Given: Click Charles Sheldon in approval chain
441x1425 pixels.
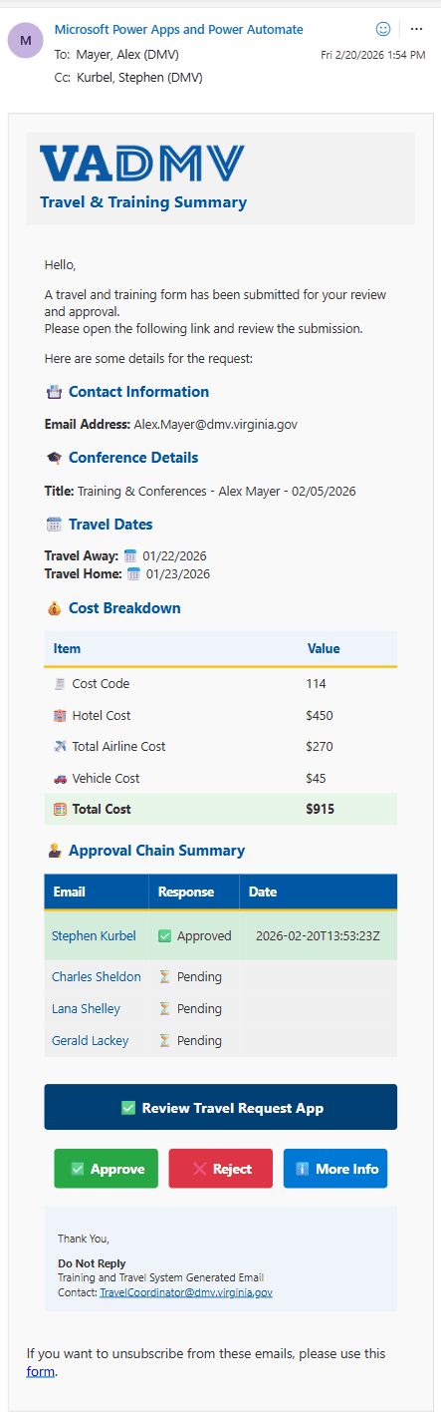Looking at the screenshot, I should 97,977.
